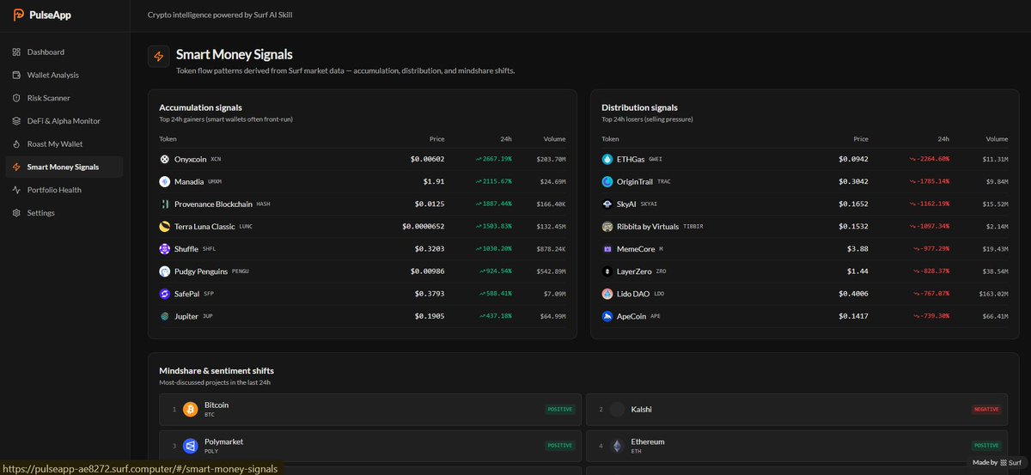
Task: Click the Bitcoin logo in mindshare list
Action: (190, 410)
